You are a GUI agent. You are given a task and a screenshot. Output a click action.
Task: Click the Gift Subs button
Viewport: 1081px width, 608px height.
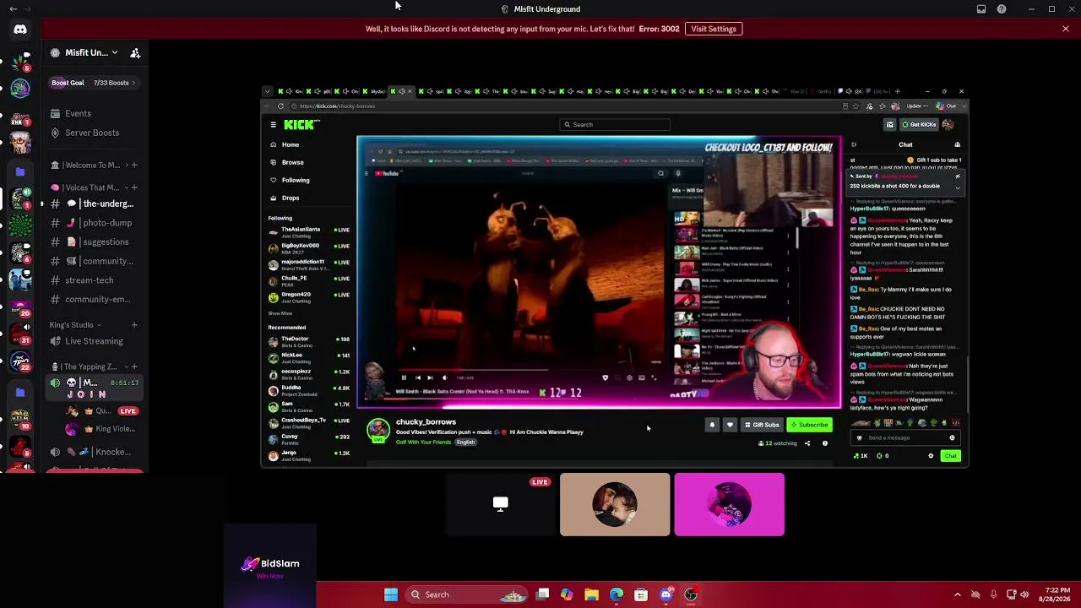click(762, 425)
